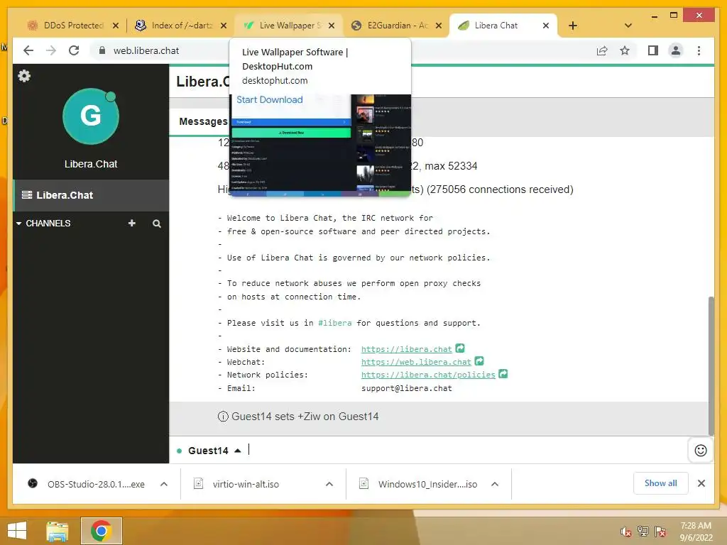
Task: Focus the message input field
Action: (467, 450)
